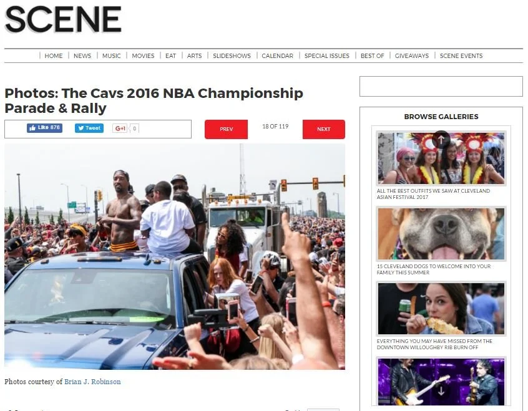This screenshot has height=411, width=528.
Task: Click the Twitter Tweet button
Action: (89, 128)
